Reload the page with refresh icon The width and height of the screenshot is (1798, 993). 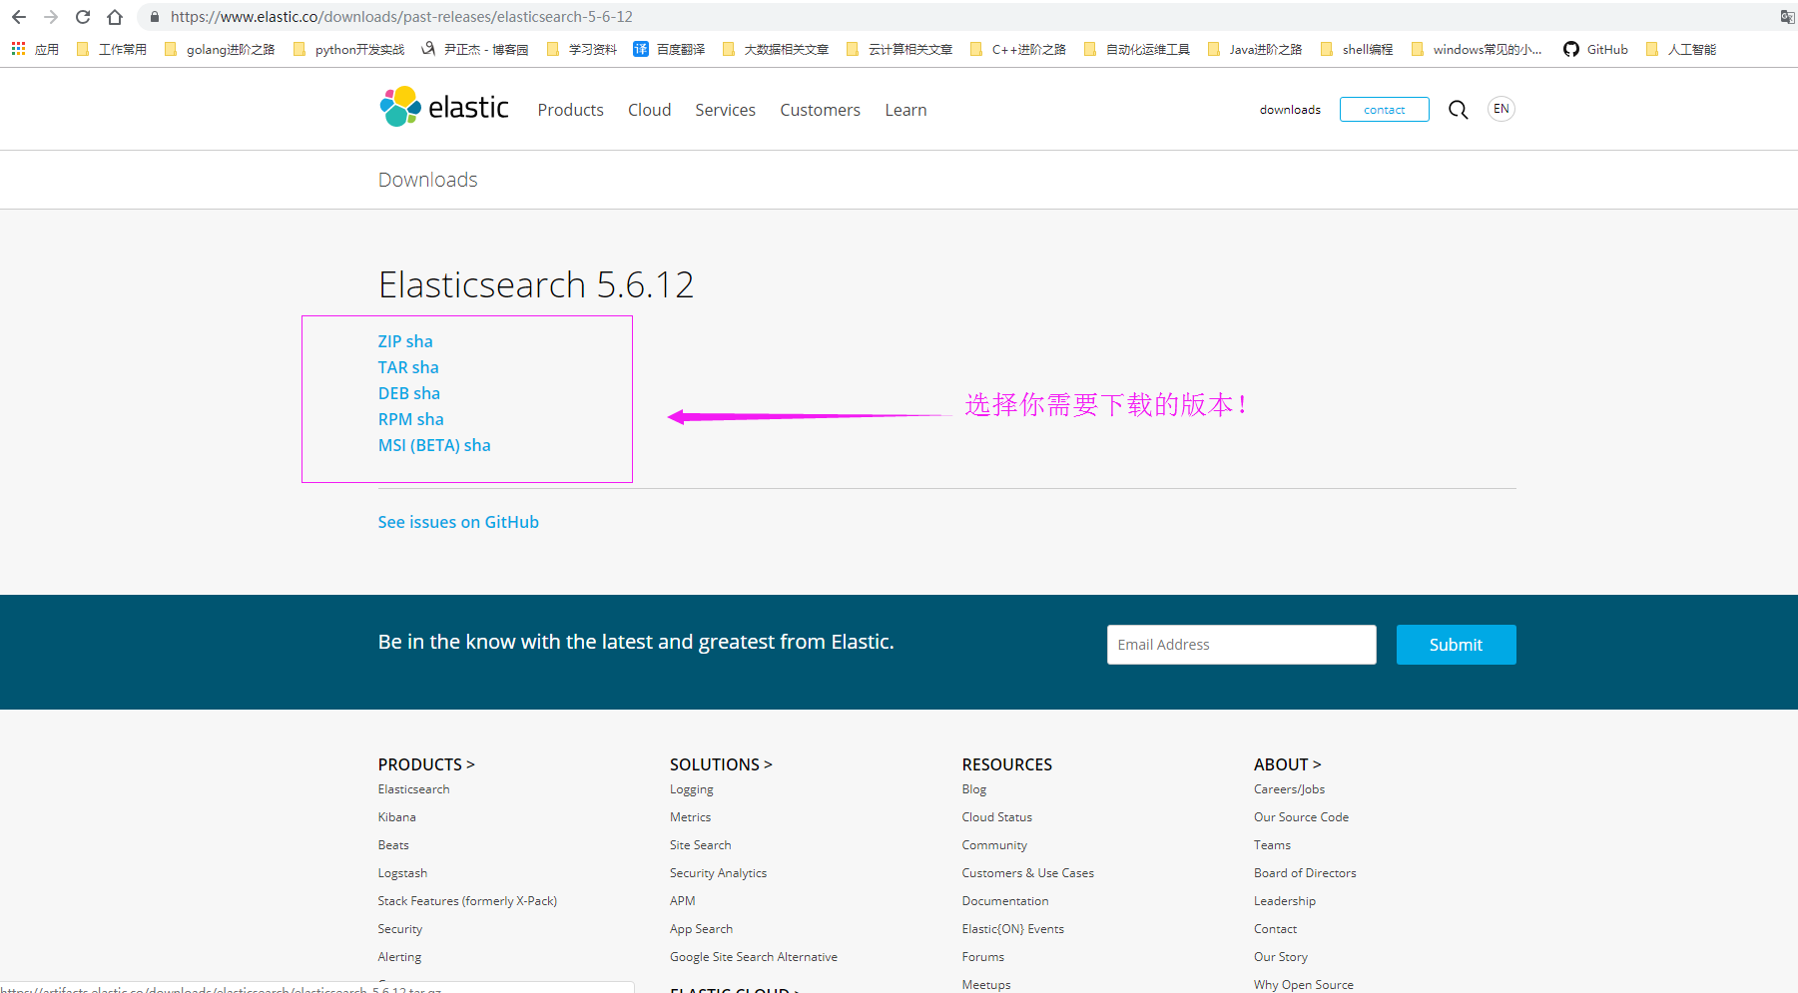(83, 17)
